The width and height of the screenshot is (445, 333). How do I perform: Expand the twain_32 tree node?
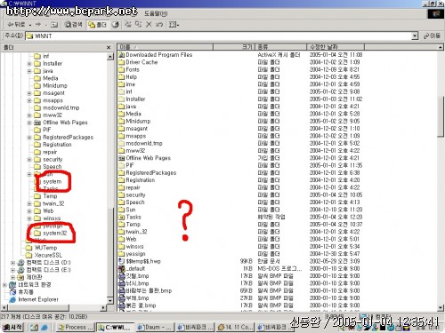29,203
